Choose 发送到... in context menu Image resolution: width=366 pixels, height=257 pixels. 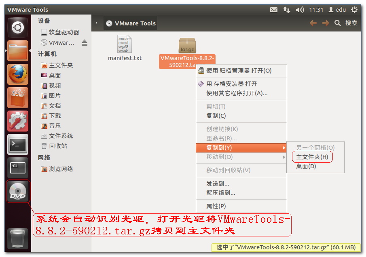point(241,184)
